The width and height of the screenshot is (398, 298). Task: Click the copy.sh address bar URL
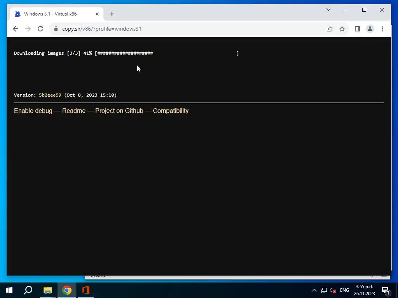101,29
